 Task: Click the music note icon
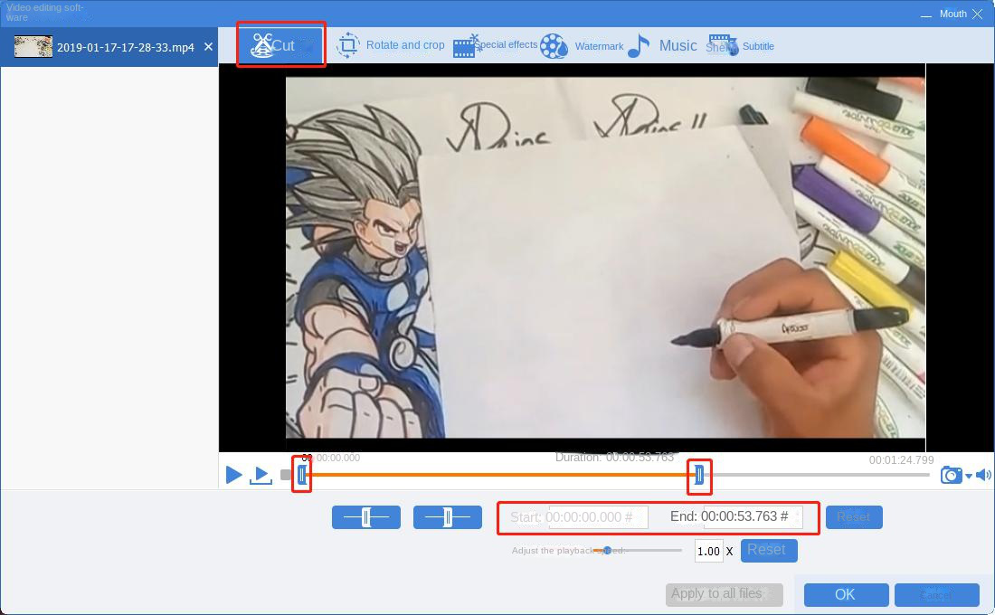(x=639, y=46)
